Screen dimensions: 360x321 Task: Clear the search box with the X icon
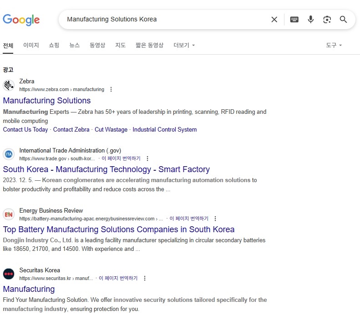pyautogui.click(x=274, y=20)
